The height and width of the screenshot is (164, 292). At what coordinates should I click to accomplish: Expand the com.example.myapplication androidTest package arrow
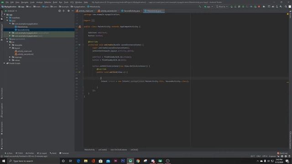coord(10,33)
